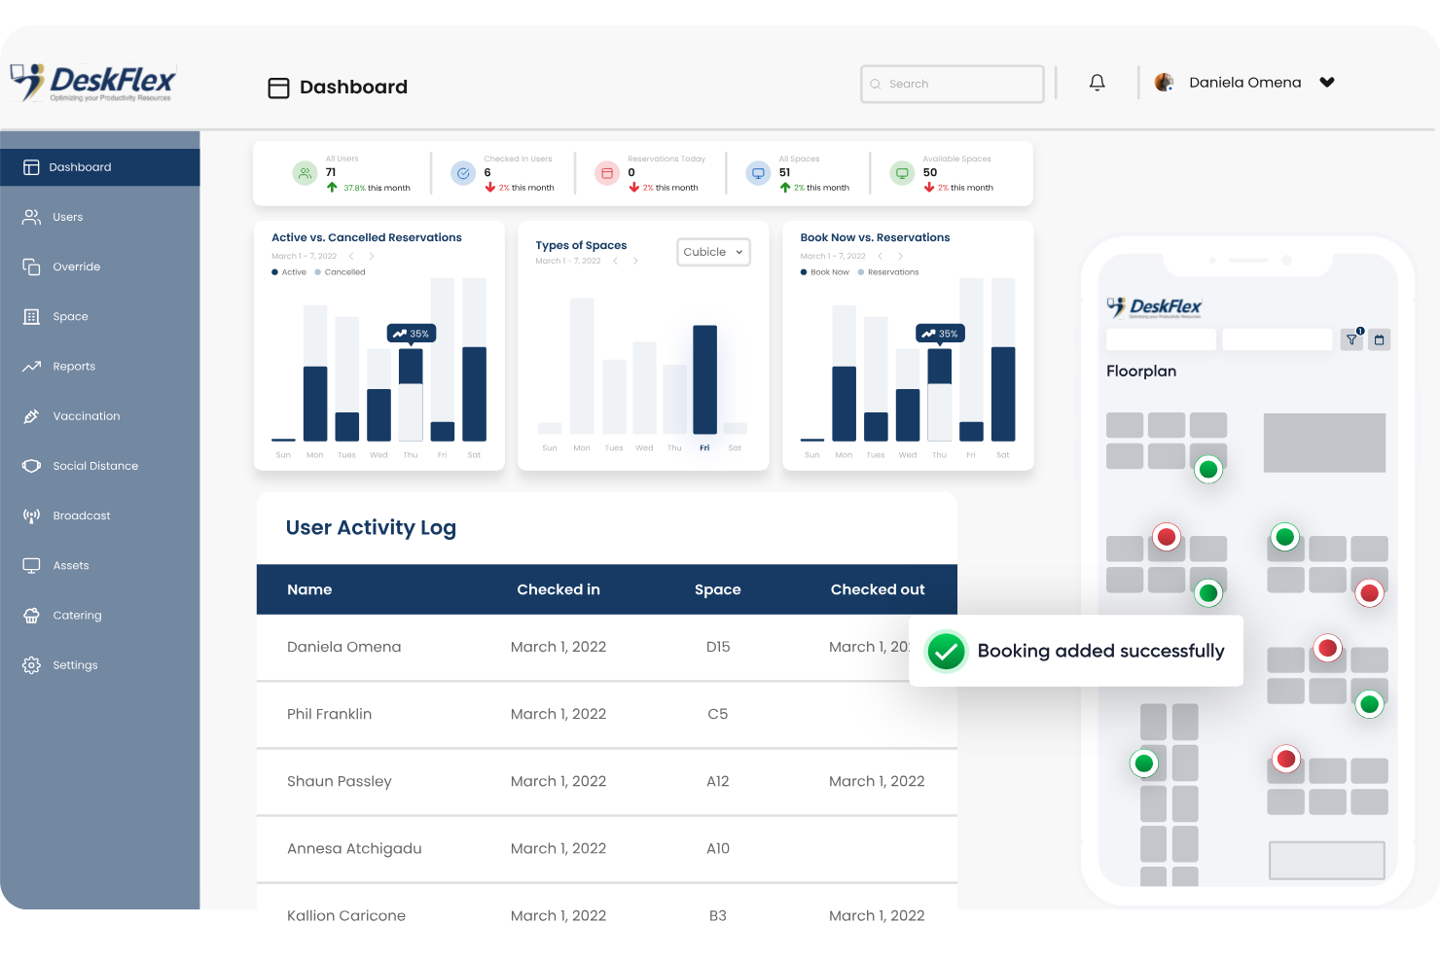
Task: Click the All Spaces monitor icon
Action: [758, 173]
